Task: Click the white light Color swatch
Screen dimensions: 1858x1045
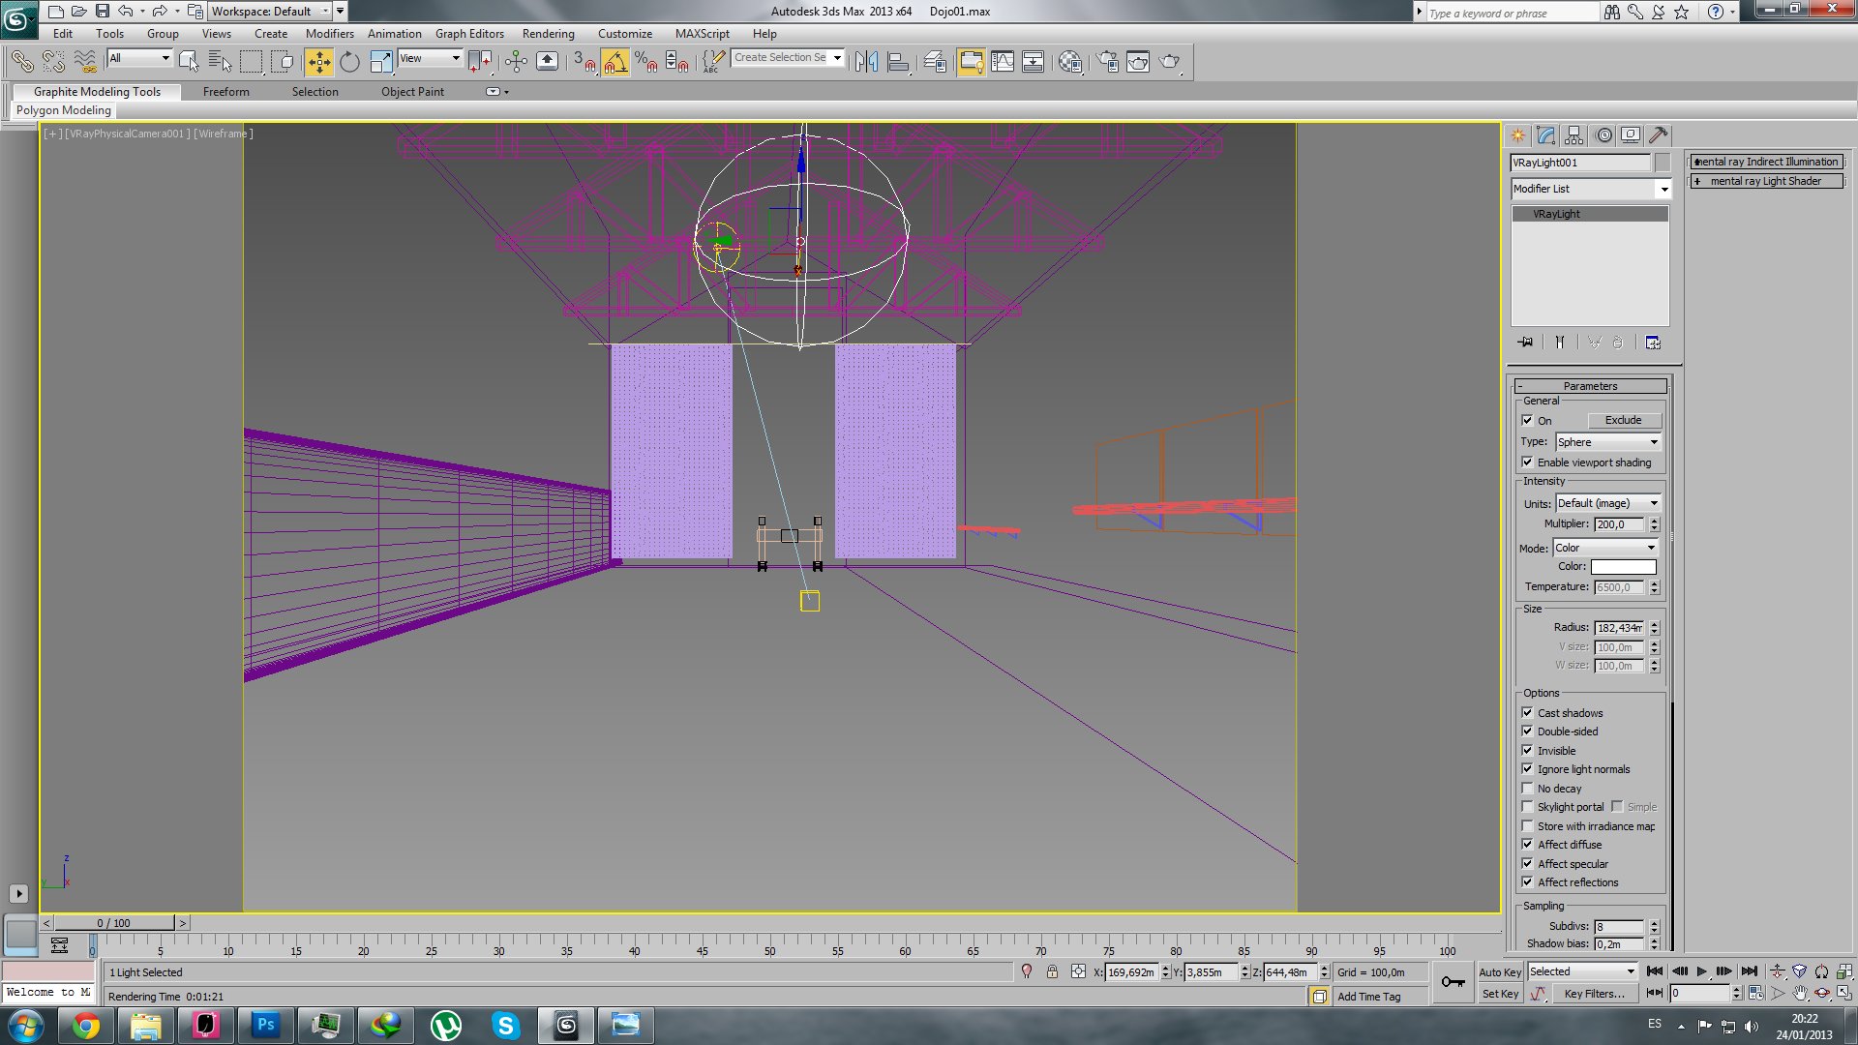Action: [1623, 567]
